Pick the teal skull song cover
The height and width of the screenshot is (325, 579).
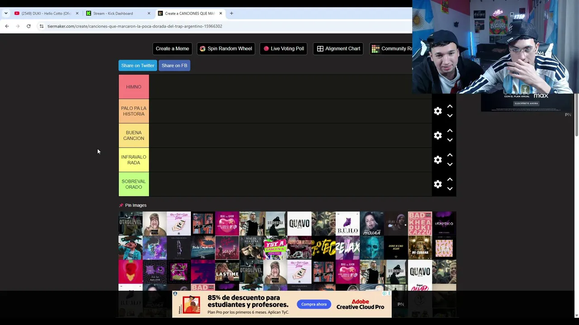[x=372, y=248]
